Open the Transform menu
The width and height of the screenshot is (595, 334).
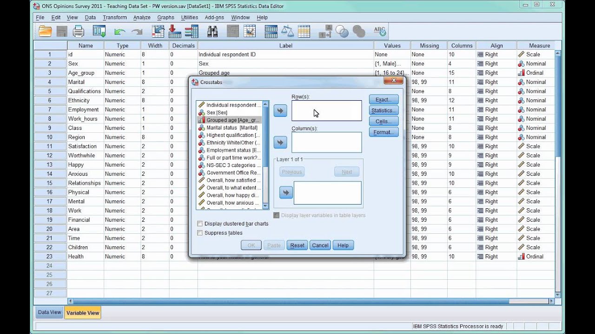point(115,18)
